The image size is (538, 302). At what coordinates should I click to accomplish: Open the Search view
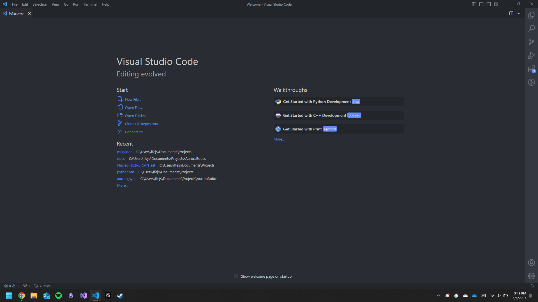click(531, 28)
